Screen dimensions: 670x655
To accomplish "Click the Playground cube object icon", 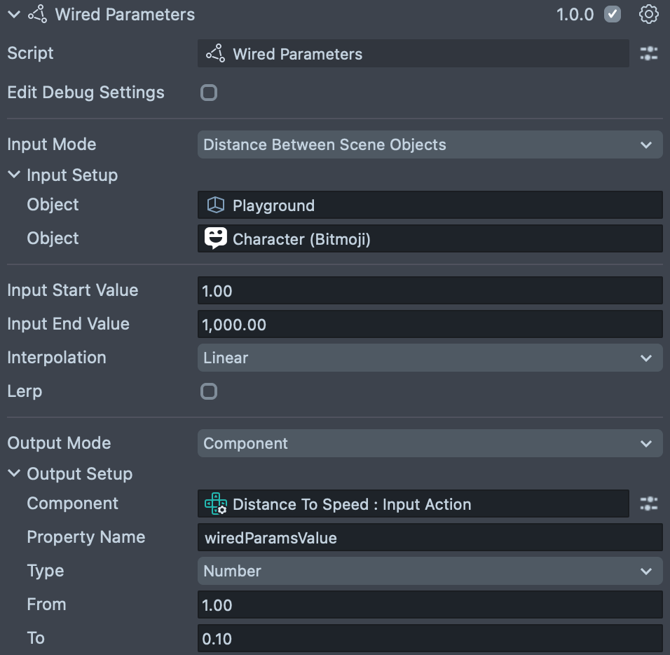I will pyautogui.click(x=215, y=205).
